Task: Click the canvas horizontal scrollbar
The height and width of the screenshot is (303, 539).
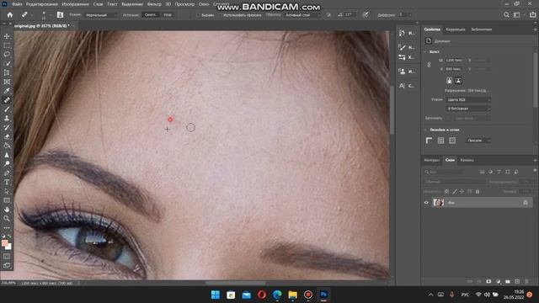Action: [x=236, y=283]
